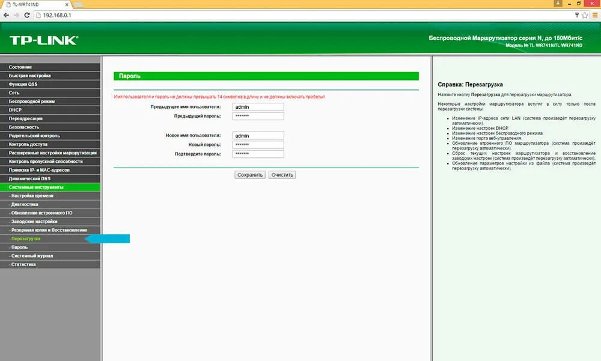601x361 pixels.
Task: Click the Пароль section header
Action: (x=266, y=76)
